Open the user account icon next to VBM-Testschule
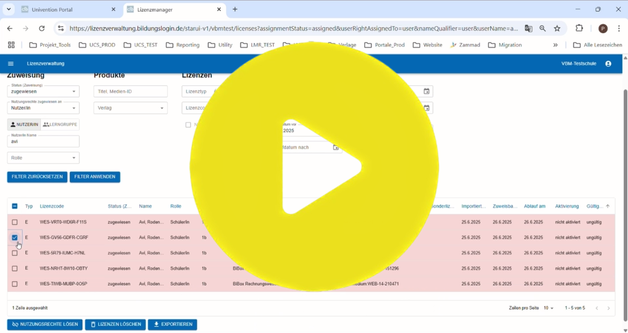The height and width of the screenshot is (333, 628). coord(608,64)
